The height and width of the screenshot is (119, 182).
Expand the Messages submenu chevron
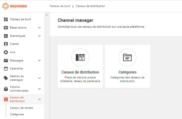pyautogui.click(x=39, y=61)
